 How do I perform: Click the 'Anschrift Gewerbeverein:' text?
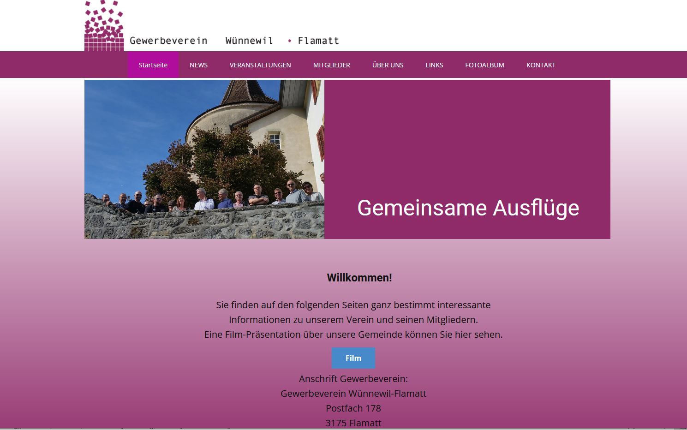(x=353, y=379)
